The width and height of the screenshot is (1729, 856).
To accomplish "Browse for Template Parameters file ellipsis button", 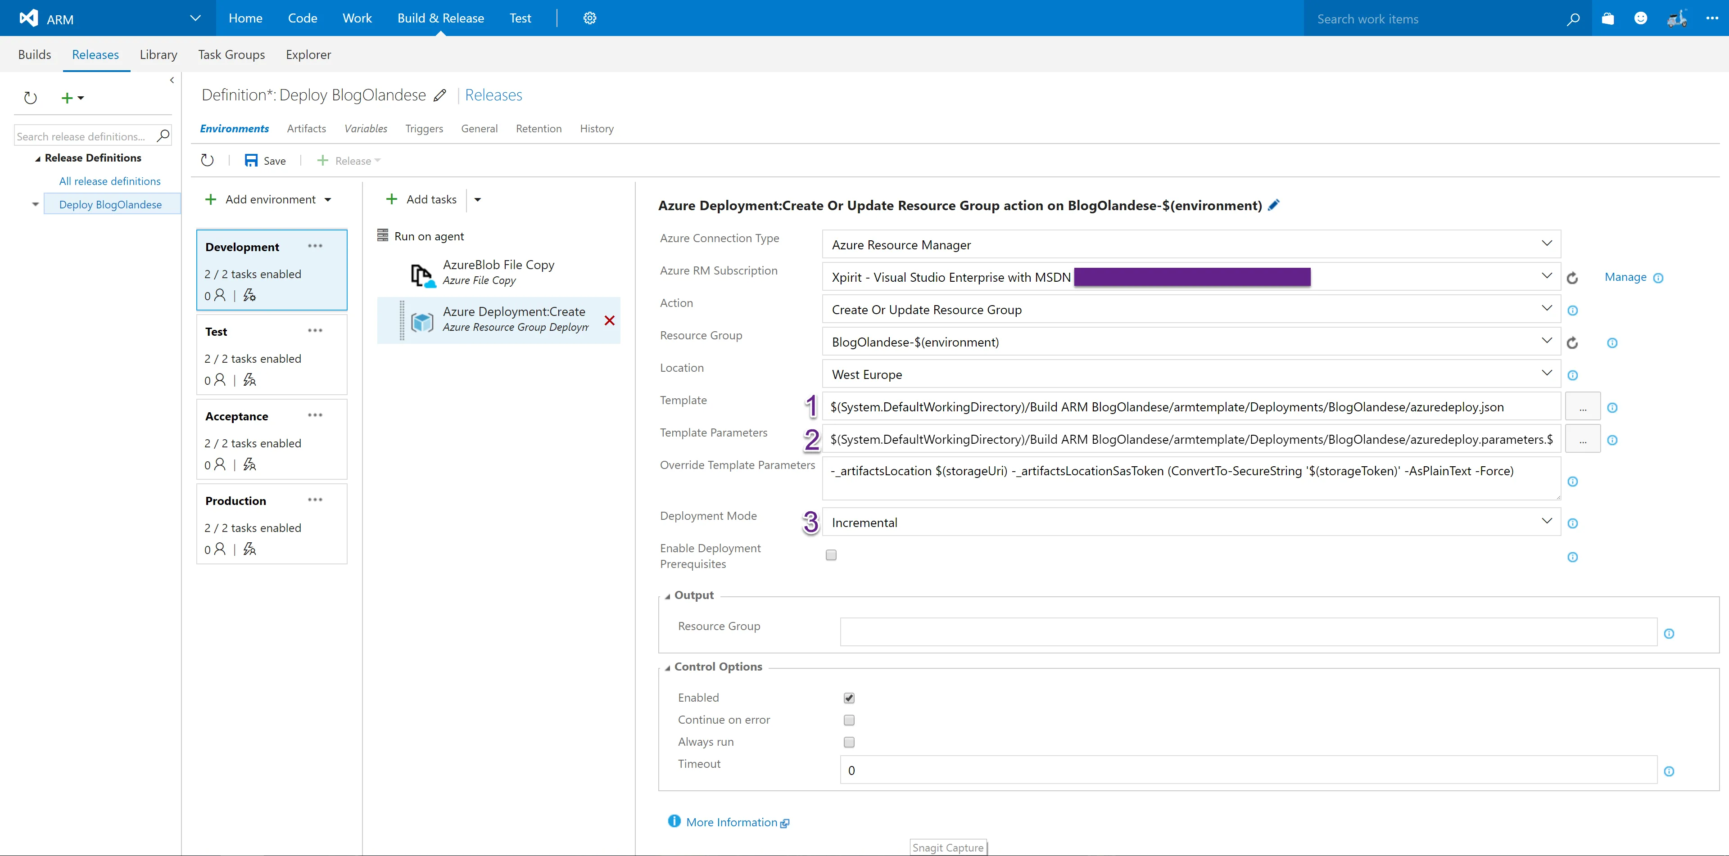I will pos(1583,439).
